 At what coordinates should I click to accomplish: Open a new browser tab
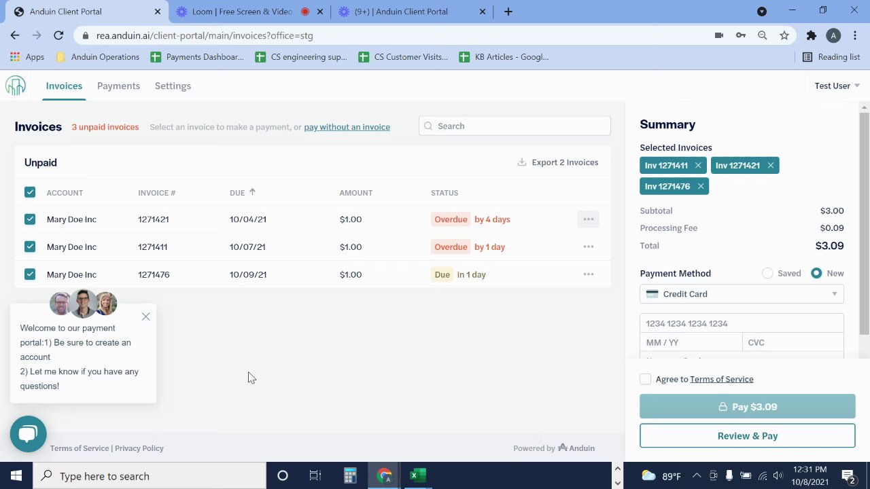[508, 12]
